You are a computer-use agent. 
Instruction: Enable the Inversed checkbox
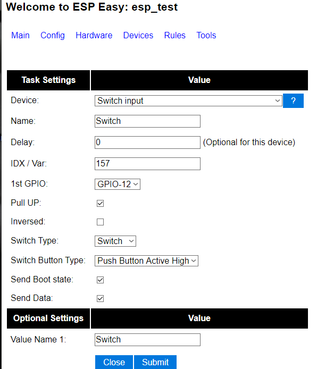[100, 222]
